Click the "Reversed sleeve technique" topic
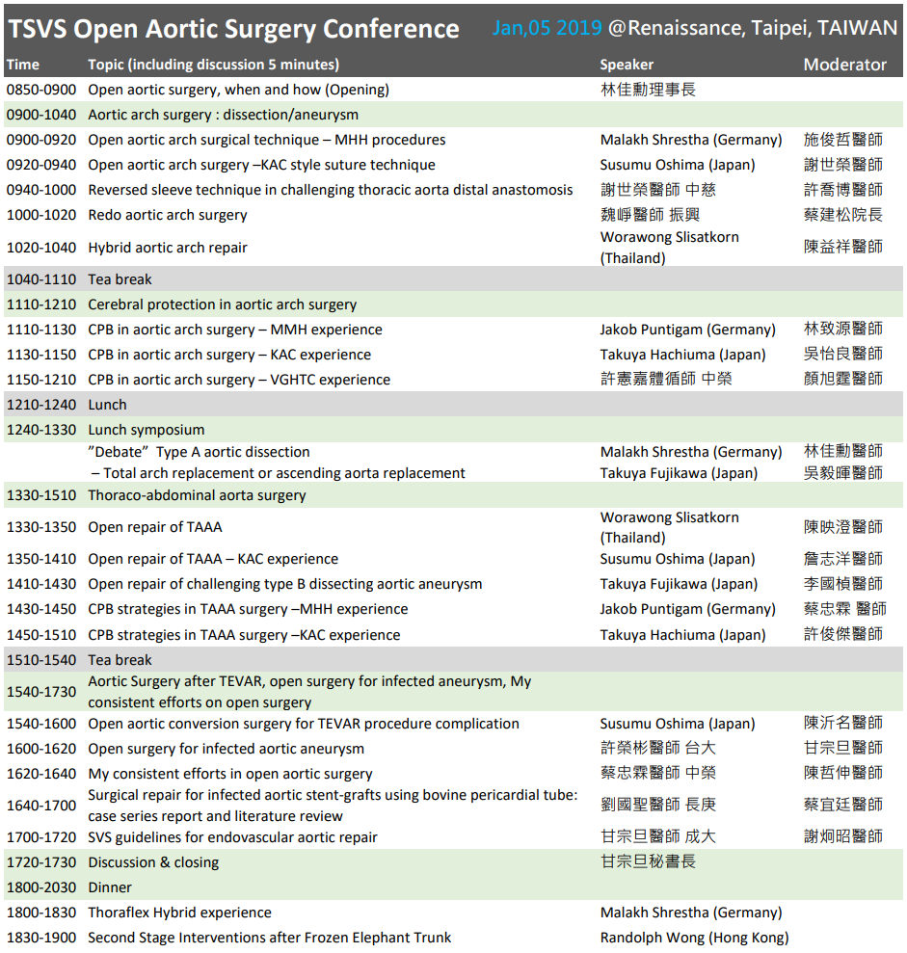This screenshot has width=907, height=953. click(x=330, y=190)
